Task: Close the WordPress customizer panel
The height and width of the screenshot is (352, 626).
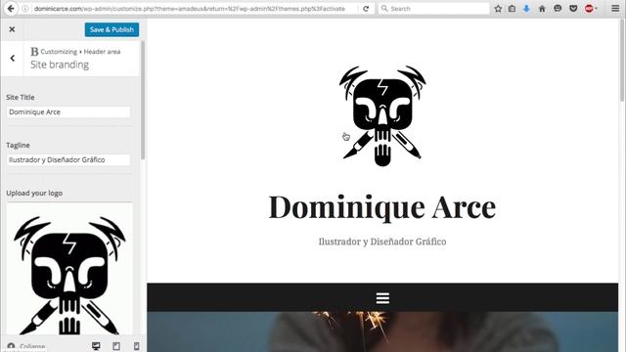Action: (12, 29)
